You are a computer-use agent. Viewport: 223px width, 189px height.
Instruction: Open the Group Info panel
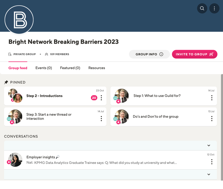149,54
